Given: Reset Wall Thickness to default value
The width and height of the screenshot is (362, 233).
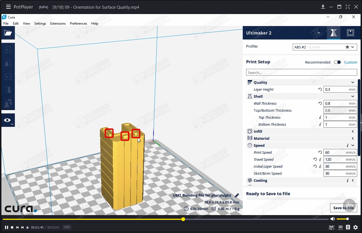Looking at the screenshot, I should point(320,103).
